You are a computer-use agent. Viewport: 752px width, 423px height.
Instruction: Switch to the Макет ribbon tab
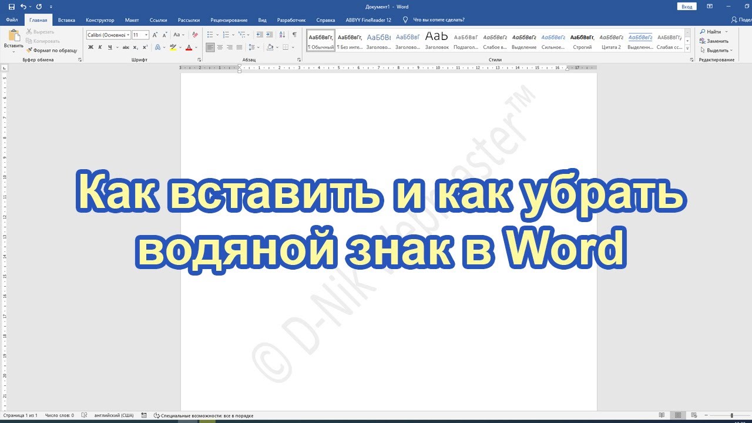[x=132, y=20]
